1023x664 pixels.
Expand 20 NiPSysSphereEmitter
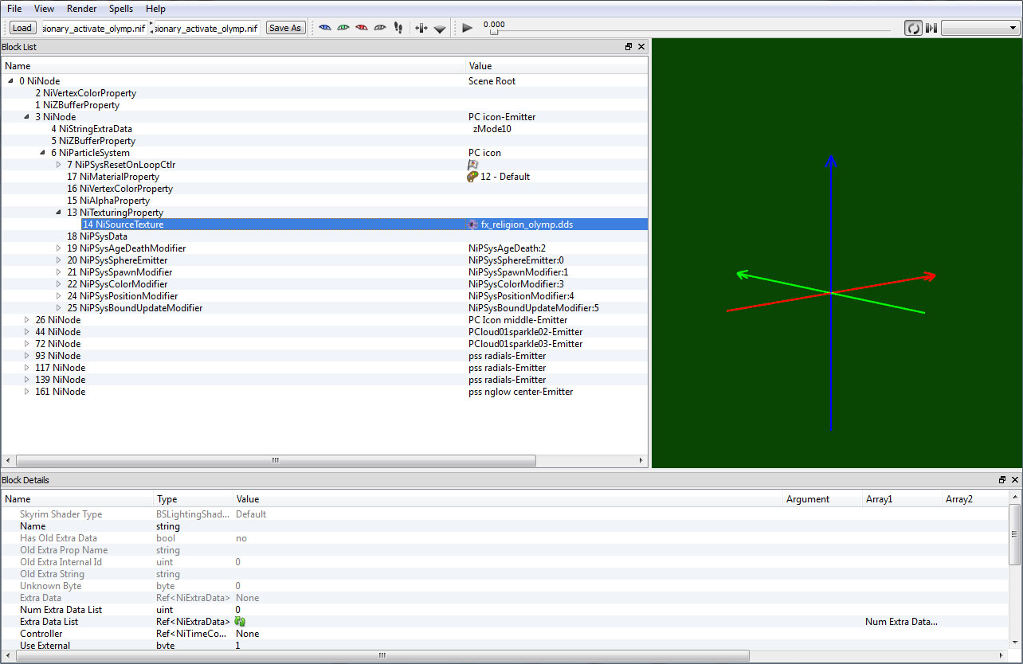click(58, 260)
